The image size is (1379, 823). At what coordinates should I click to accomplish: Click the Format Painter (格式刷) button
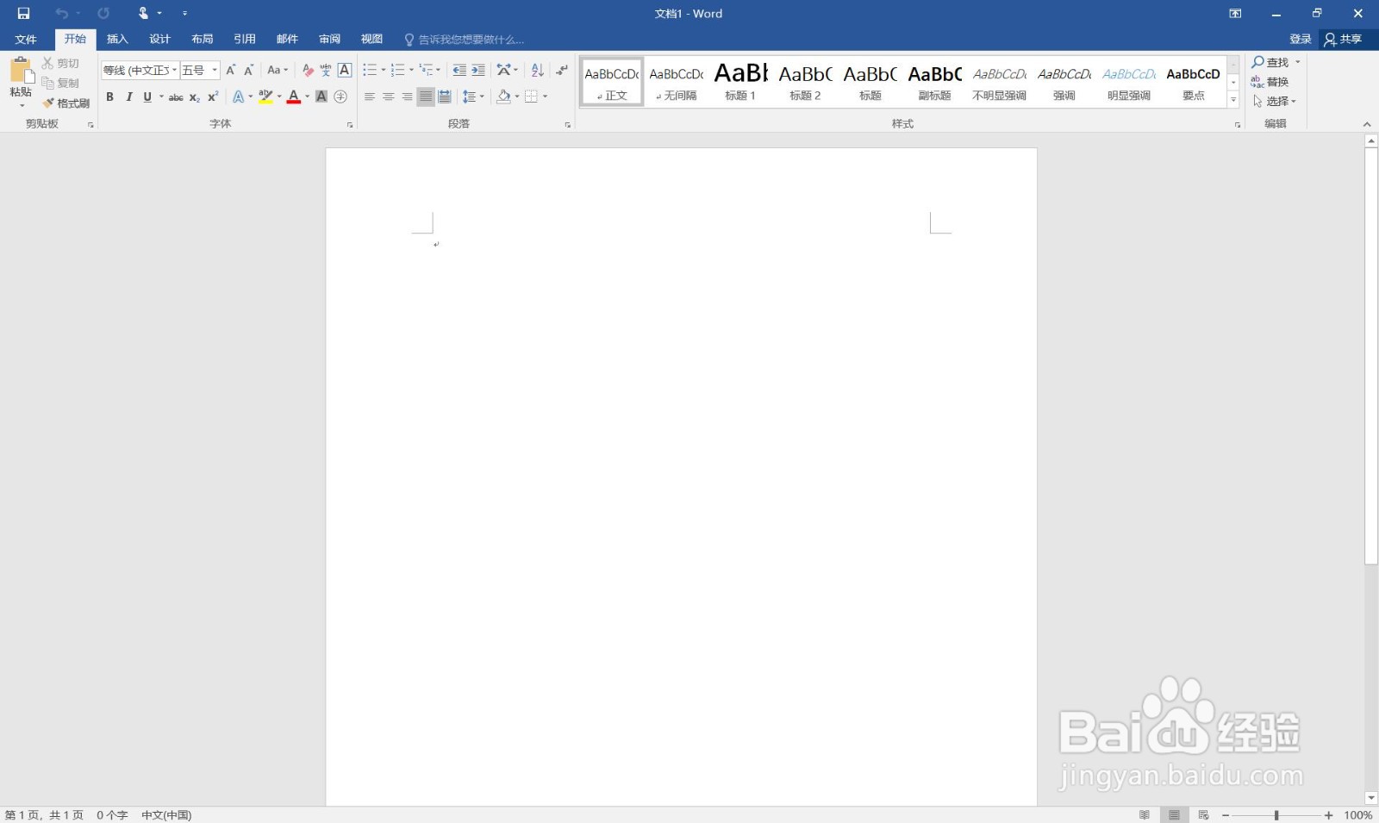click(x=66, y=103)
